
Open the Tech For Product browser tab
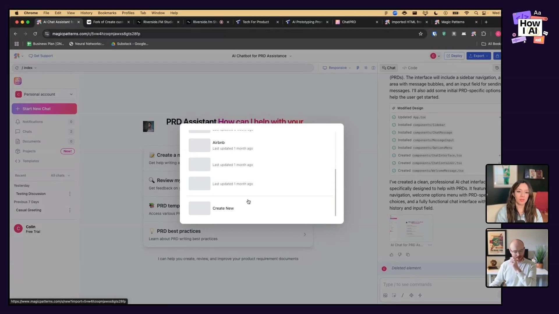tap(257, 22)
